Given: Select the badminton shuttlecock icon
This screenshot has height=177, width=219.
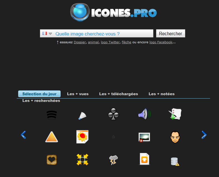Looking at the screenshot, I should (82, 116).
